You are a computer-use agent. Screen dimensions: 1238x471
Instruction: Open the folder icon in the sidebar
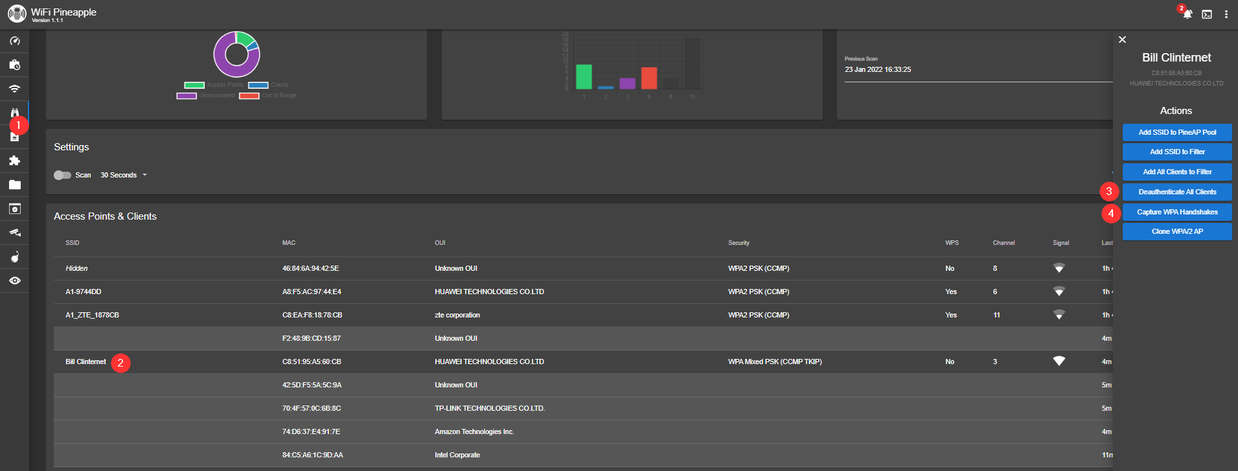tap(14, 185)
